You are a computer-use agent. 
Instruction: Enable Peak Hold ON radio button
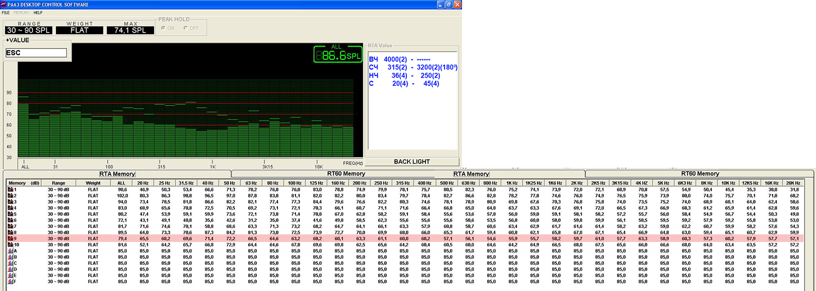[163, 28]
